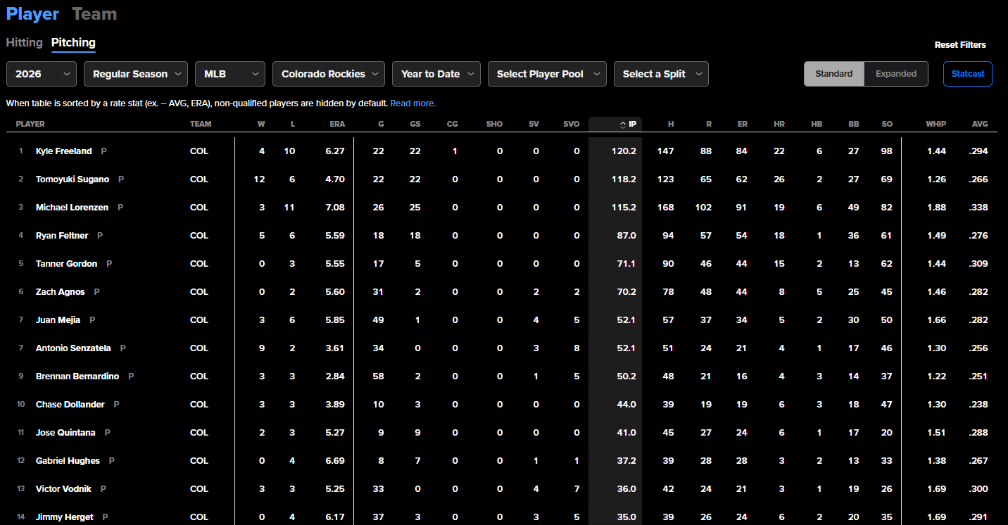Image resolution: width=1008 pixels, height=525 pixels.
Task: Open Chase Dollander player link
Action: 70,405
